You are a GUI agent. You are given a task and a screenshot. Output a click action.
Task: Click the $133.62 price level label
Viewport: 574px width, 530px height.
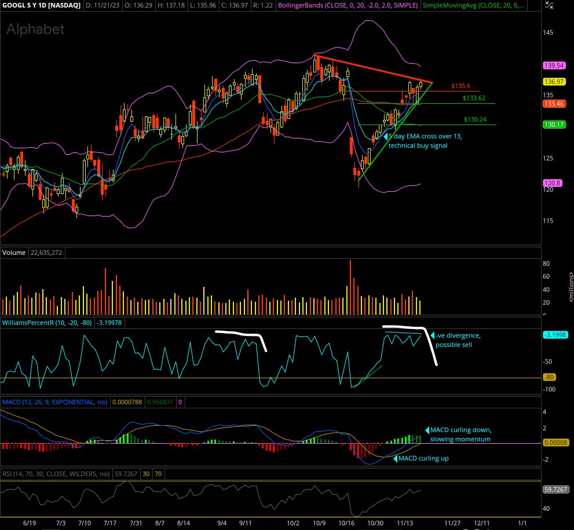coord(474,98)
